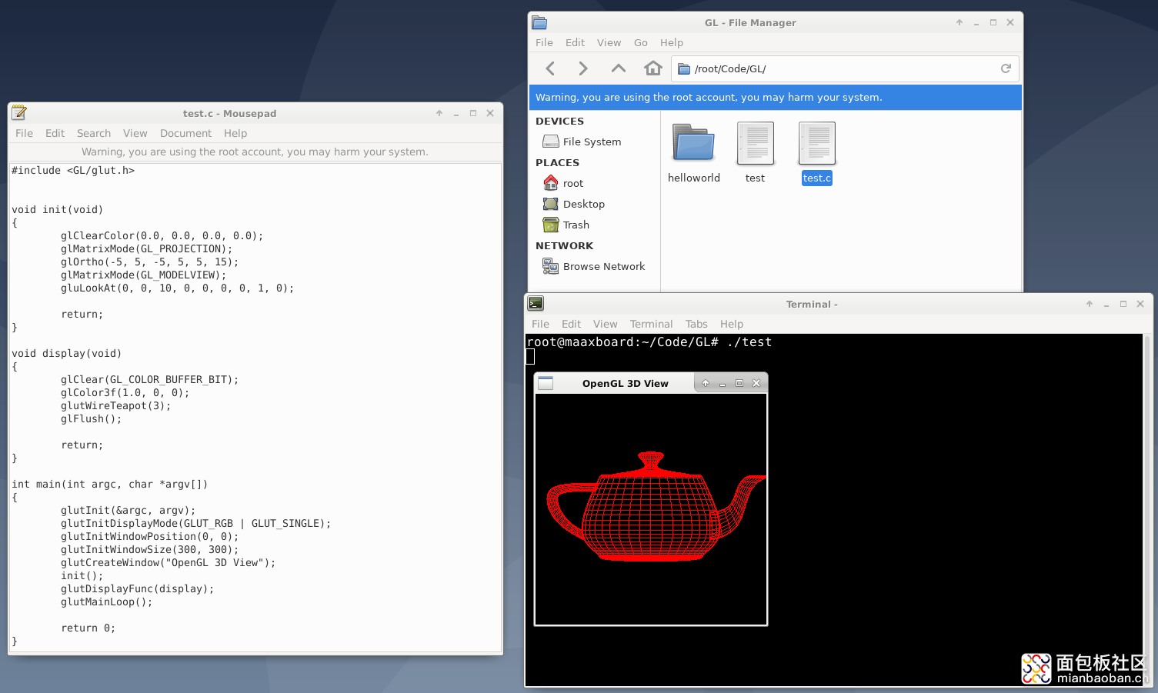
Task: Open Search menu in Mousepad
Action: click(94, 133)
